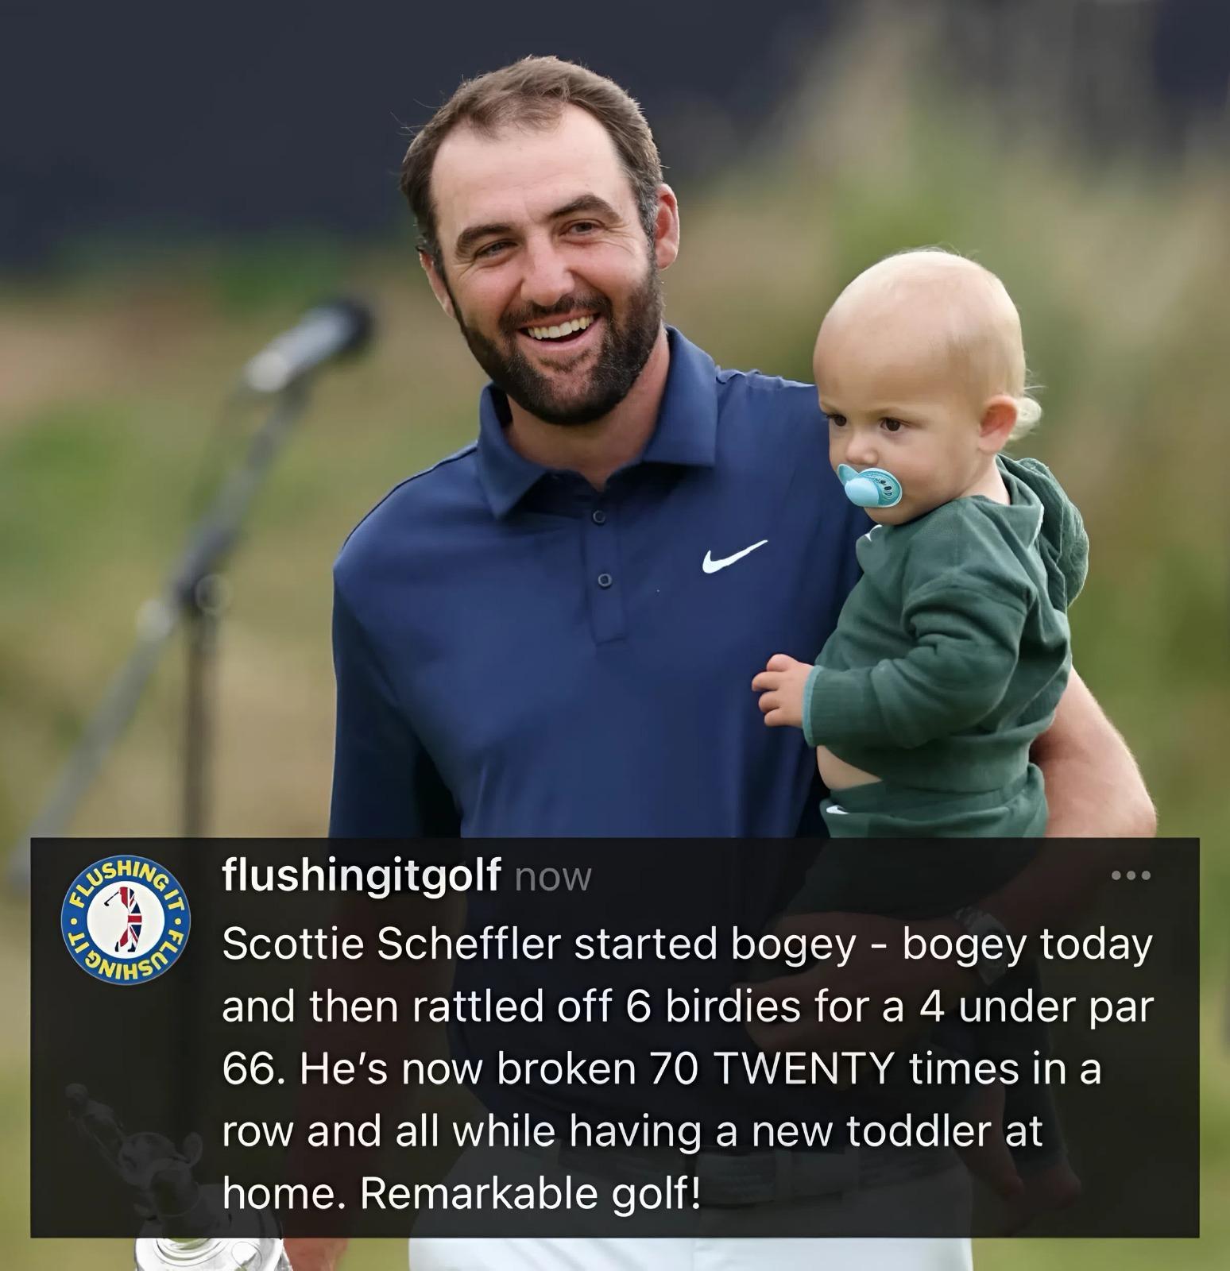Click the "now" post timestamp

tap(554, 878)
